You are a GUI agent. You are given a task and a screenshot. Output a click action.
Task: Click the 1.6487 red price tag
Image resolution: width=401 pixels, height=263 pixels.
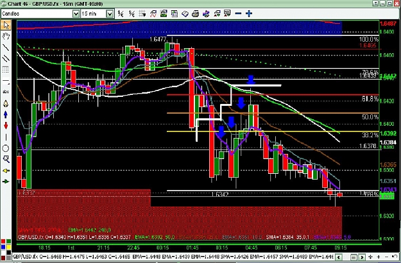point(388,24)
